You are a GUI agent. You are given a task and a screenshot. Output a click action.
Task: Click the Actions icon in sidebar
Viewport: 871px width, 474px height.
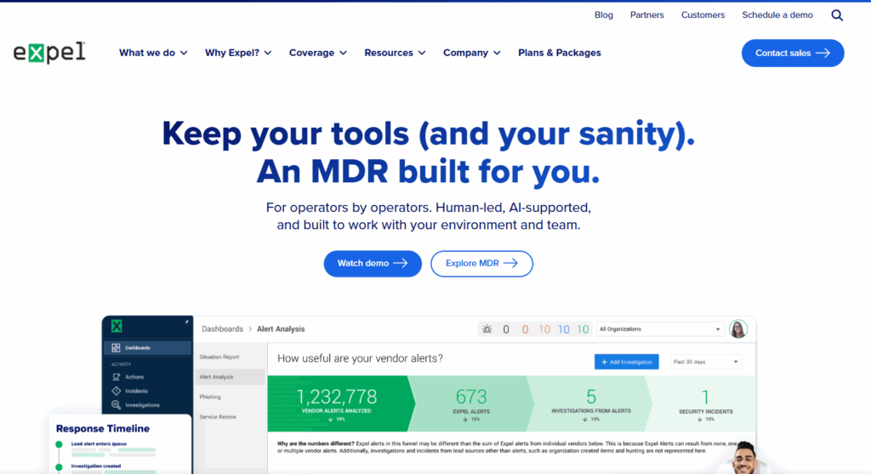(116, 377)
